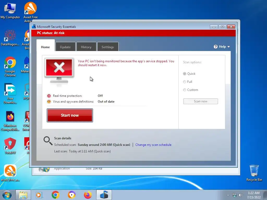Switch to the History tab
This screenshot has width=267, height=200.
[86, 47]
